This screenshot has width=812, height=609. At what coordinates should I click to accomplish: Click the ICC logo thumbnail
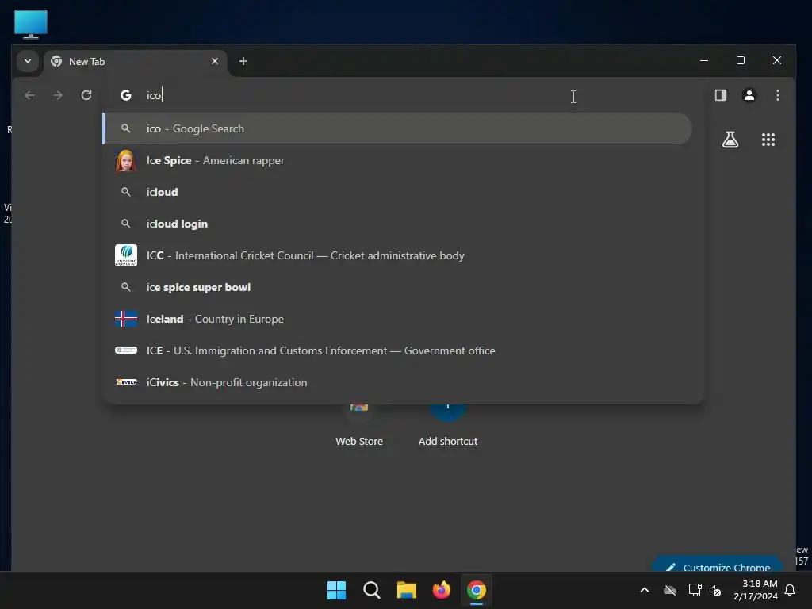tap(126, 255)
